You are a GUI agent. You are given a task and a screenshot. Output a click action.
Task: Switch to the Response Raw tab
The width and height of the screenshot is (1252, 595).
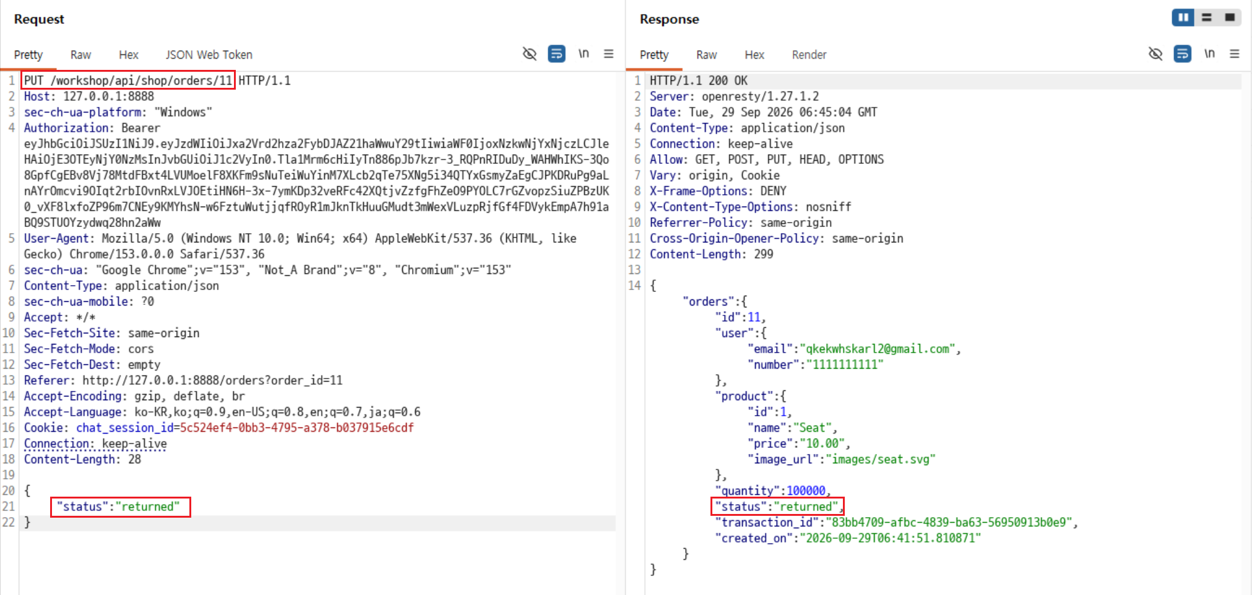click(x=706, y=55)
